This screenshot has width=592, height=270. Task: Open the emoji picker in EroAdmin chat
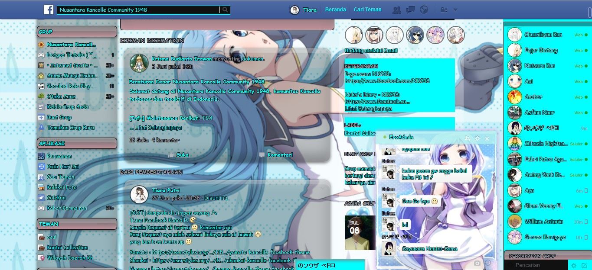click(x=488, y=263)
